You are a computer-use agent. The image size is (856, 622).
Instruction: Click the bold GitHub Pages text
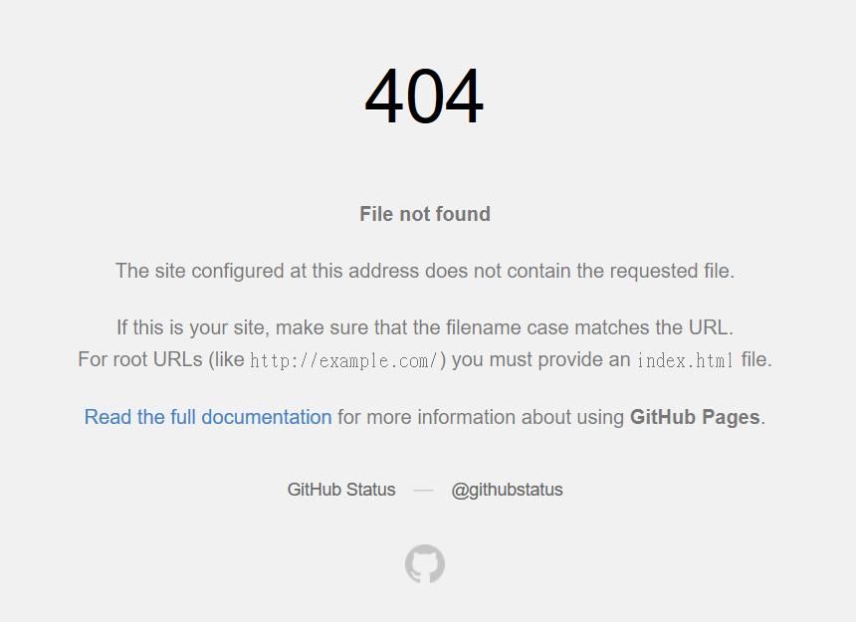[695, 417]
